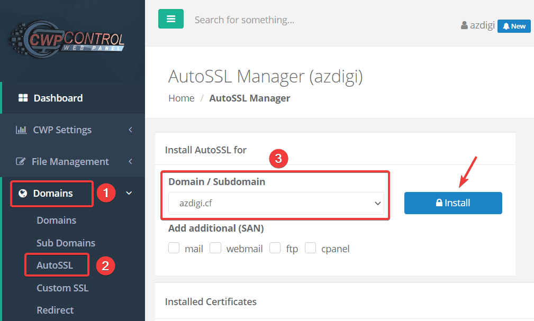
Task: Select the cpanel SAN checkbox
Action: [311, 248]
